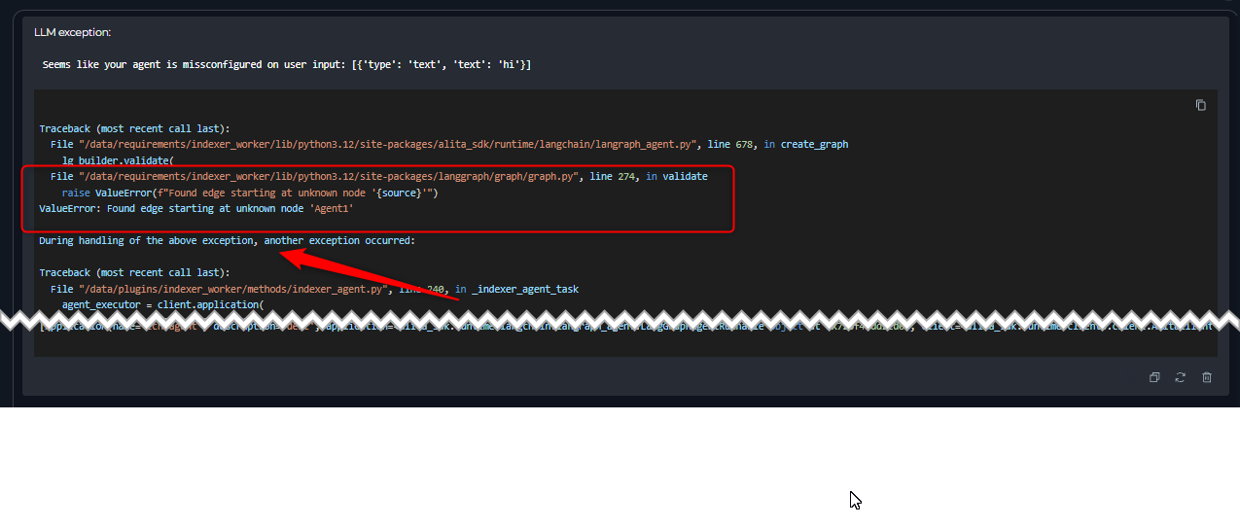The width and height of the screenshot is (1240, 527).
Task: Click the 'lg_builder.validate(' code line
Action: click(118, 159)
